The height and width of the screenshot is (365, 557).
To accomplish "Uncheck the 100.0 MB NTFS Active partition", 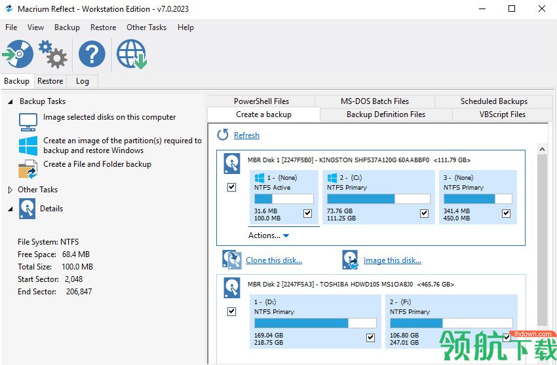I will pyautogui.click(x=308, y=213).
